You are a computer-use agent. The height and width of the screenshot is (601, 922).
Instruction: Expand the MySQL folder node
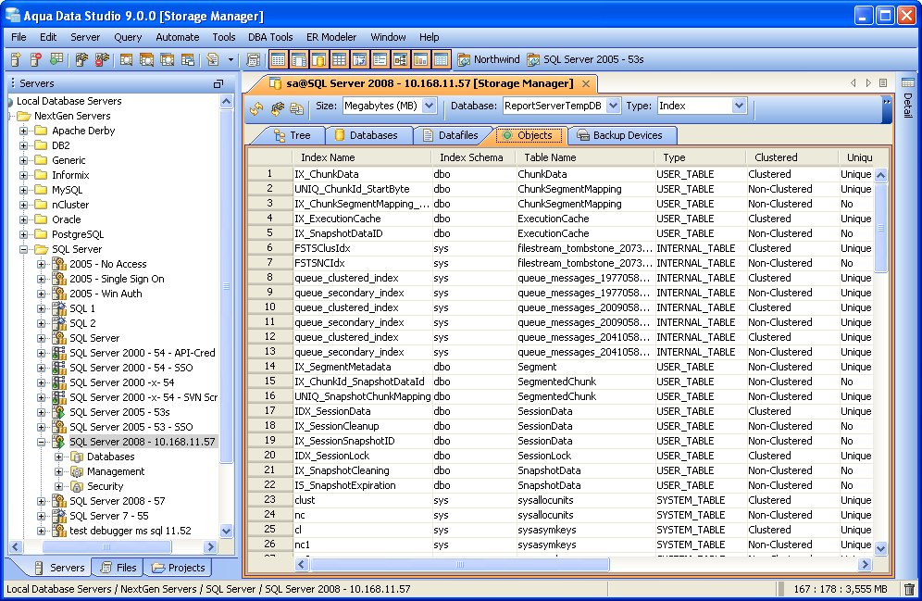click(23, 190)
